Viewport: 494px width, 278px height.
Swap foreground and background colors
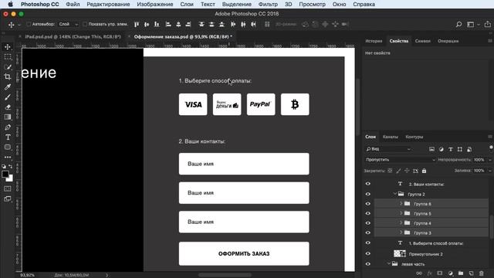click(x=11, y=166)
